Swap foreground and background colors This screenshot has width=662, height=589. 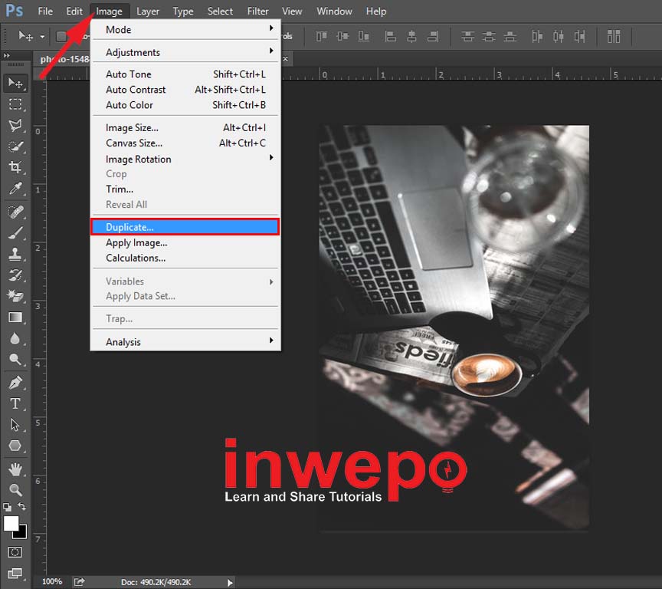21,507
